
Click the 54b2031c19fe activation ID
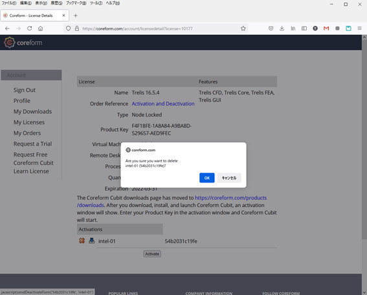pos(181,241)
